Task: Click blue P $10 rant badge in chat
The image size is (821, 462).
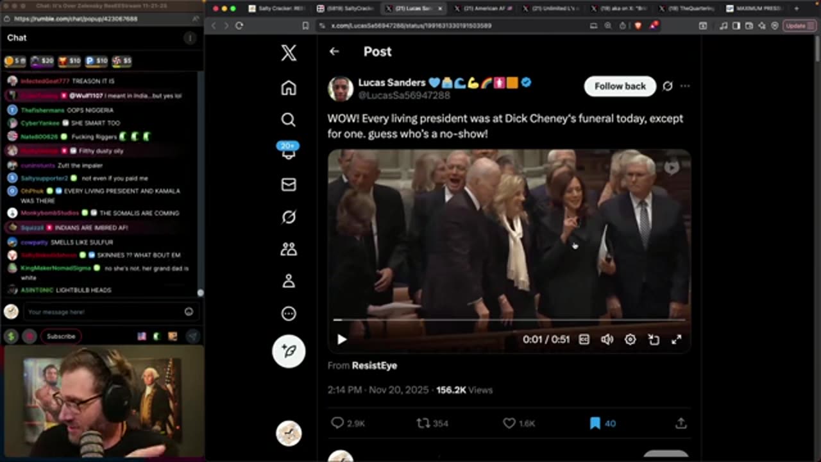Action: coord(97,61)
